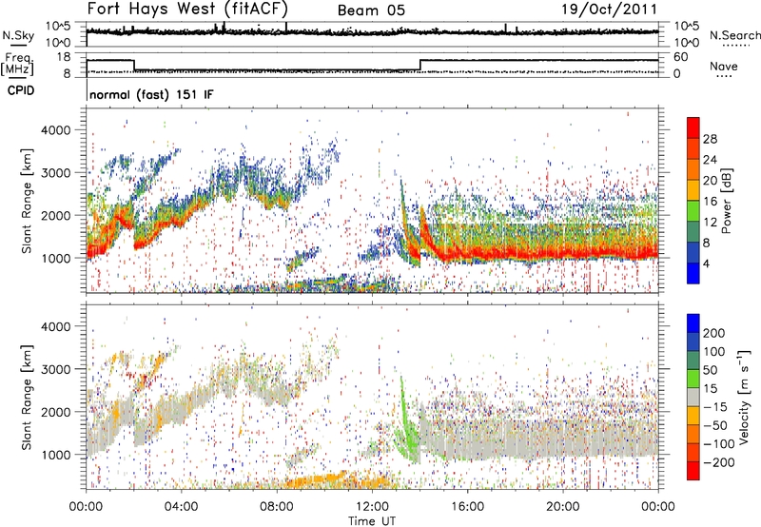This screenshot has width=761, height=527.
Task: Click the 'Freq. [MHz]' axis label
Action: 17,65
